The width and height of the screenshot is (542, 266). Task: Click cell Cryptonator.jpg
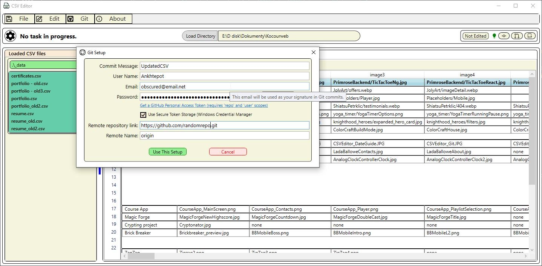pyautogui.click(x=213, y=225)
